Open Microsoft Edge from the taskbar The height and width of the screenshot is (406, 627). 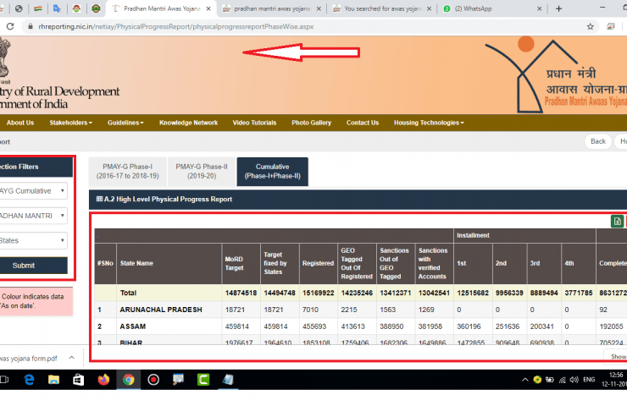(x=29, y=380)
